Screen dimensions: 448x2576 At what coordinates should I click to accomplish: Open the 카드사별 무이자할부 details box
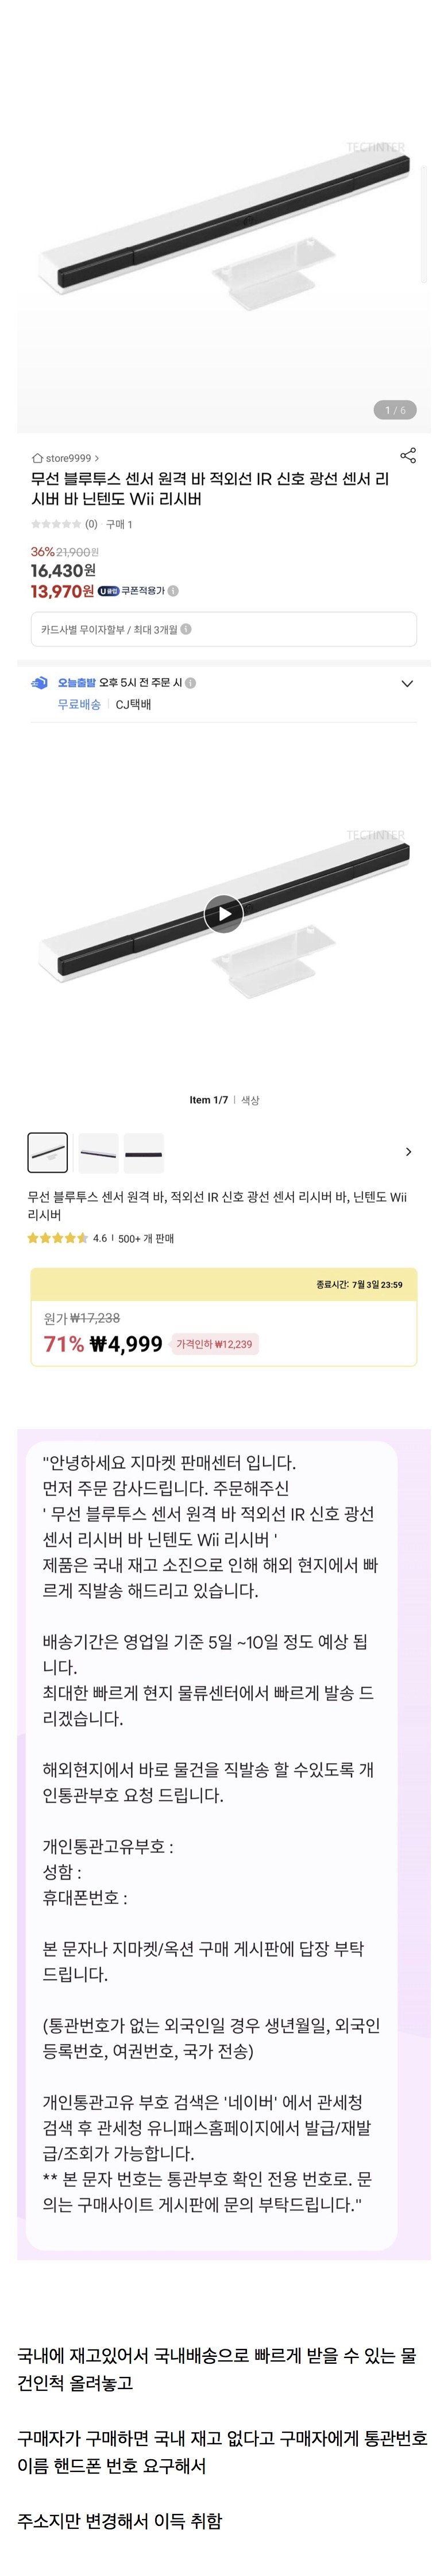223,629
